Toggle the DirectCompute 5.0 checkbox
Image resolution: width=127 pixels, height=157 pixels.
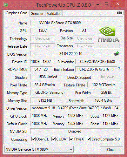click(x=89, y=139)
